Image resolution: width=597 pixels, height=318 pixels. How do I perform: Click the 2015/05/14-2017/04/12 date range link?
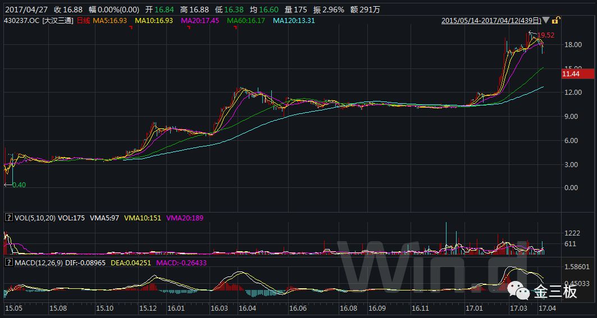coord(491,21)
